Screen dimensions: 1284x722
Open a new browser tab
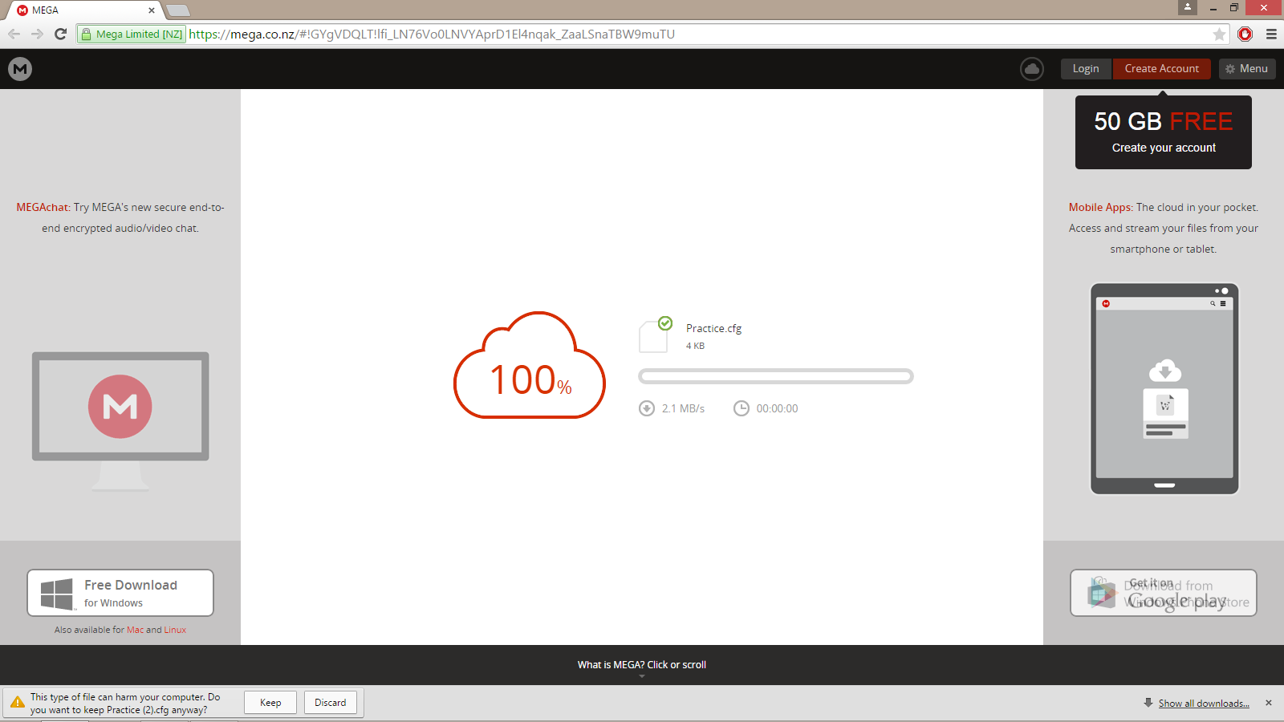(x=178, y=10)
